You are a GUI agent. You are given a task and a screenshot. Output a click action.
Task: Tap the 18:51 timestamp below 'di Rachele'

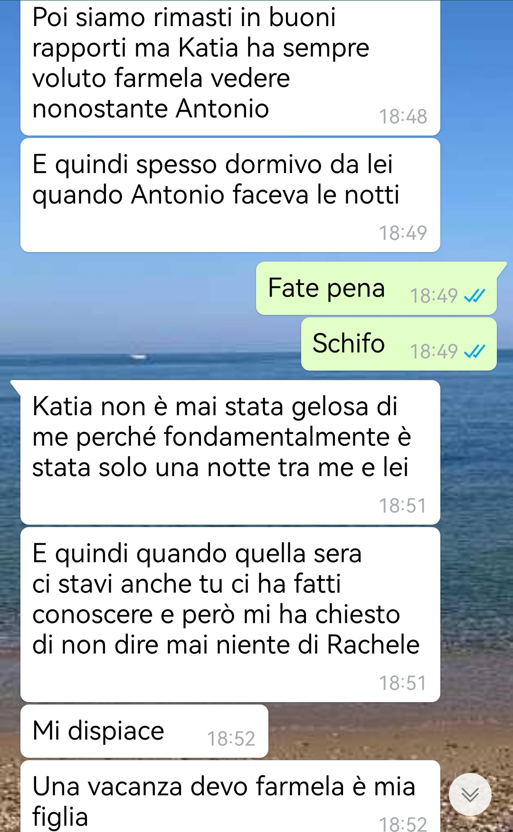[x=403, y=683]
